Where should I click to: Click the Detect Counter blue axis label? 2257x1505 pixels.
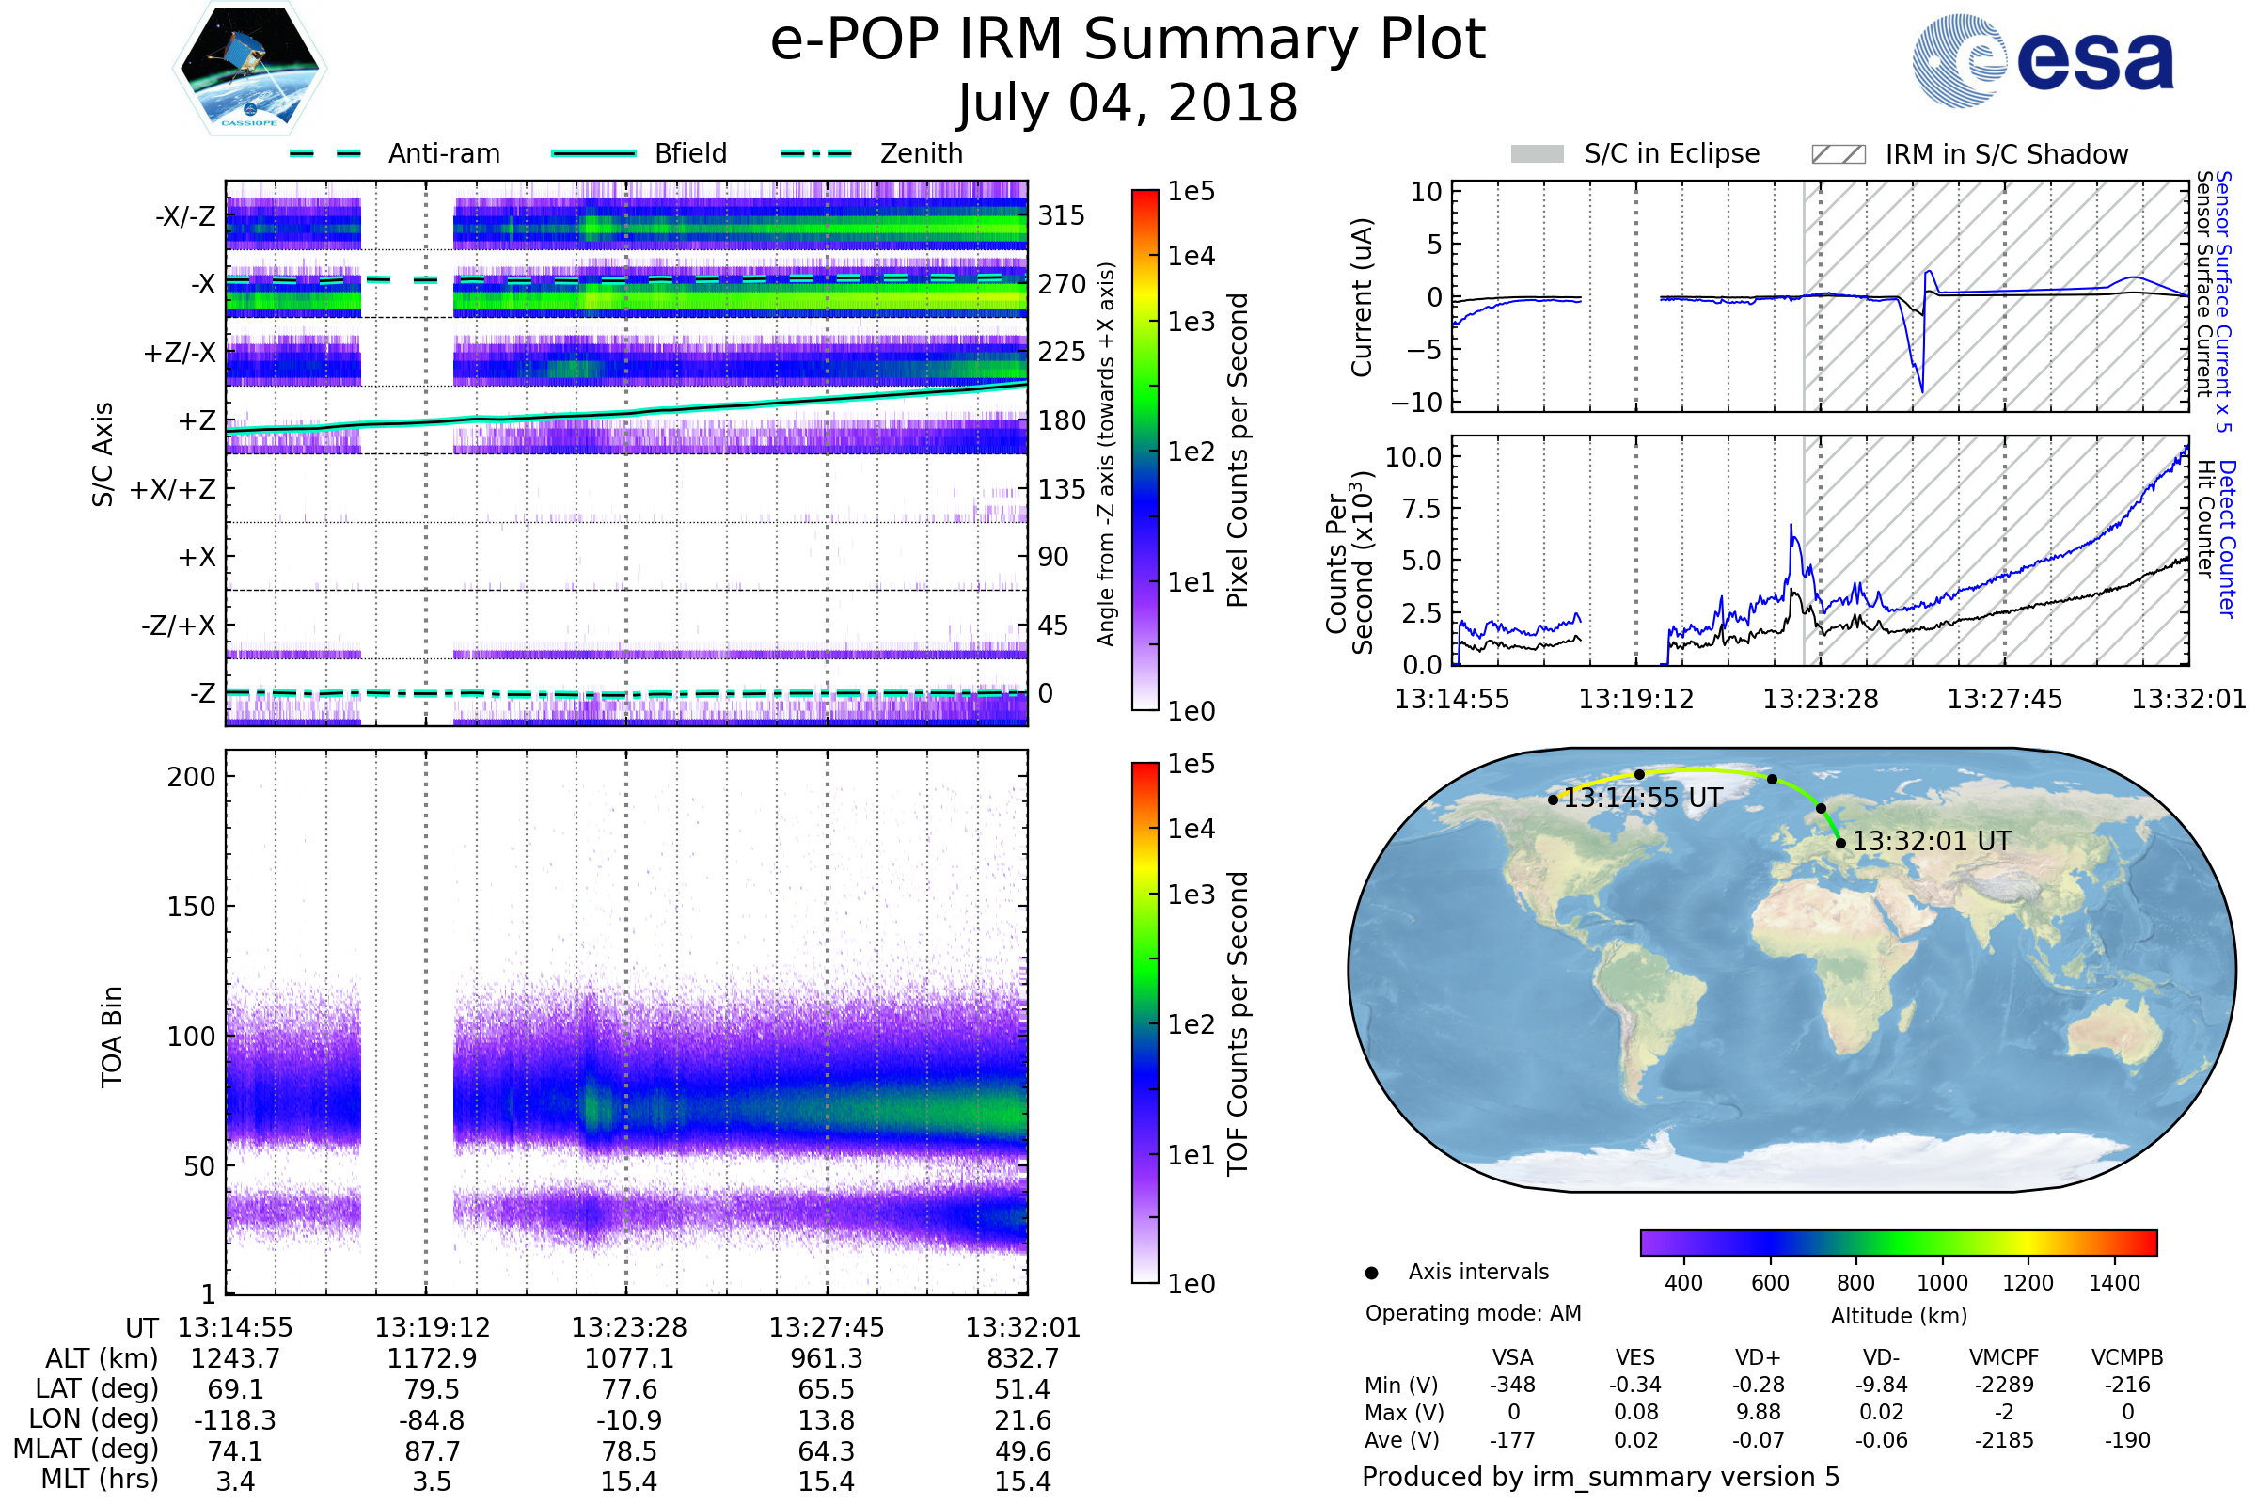coord(2228,537)
